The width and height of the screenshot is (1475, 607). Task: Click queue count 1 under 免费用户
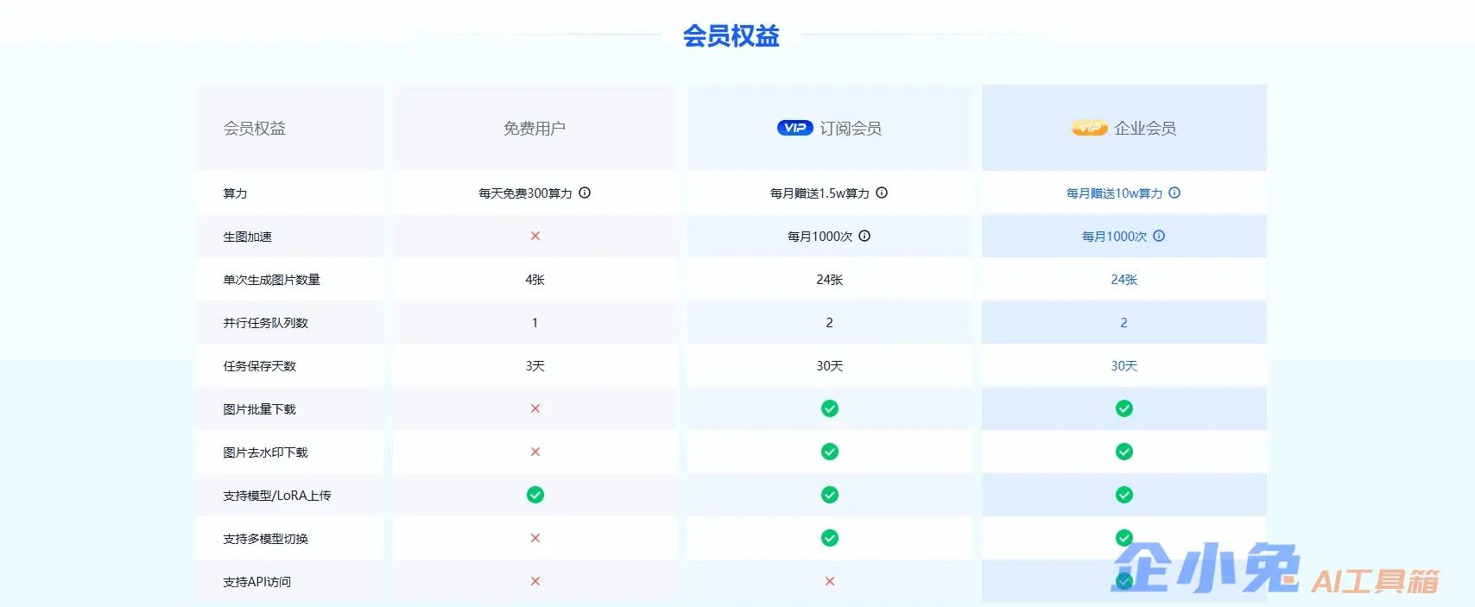click(535, 323)
